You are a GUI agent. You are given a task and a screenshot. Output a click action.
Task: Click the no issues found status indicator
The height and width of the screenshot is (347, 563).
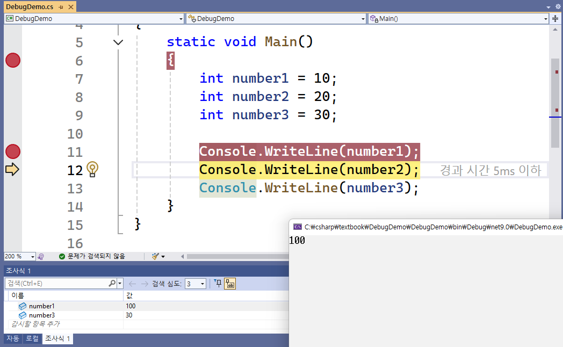pos(91,257)
